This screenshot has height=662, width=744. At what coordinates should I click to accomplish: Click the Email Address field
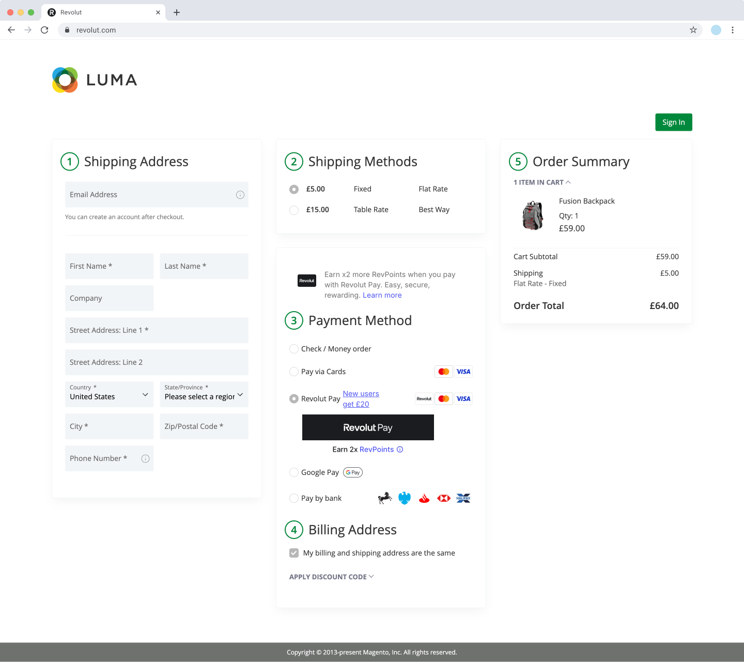[x=157, y=195]
